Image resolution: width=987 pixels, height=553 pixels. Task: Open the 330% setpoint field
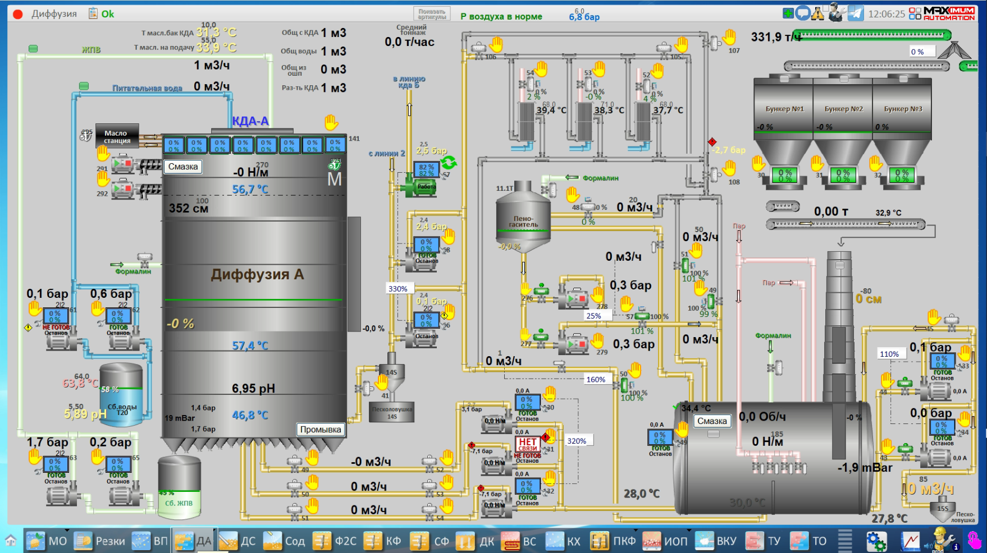coord(399,289)
